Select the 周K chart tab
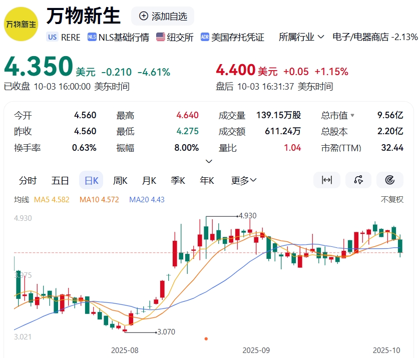Screen dimensions: 420x358 tap(120, 180)
